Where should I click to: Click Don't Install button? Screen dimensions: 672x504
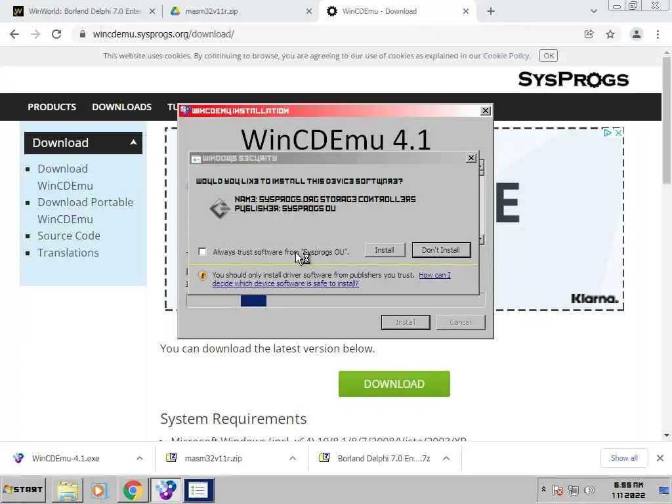pyautogui.click(x=441, y=250)
